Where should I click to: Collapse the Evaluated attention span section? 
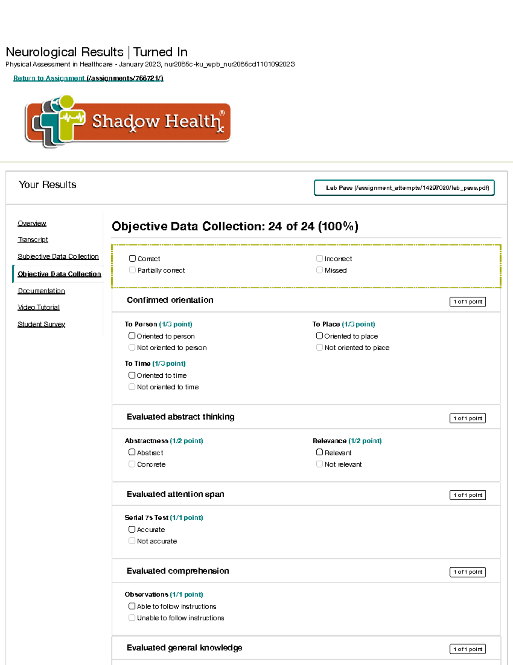[175, 494]
